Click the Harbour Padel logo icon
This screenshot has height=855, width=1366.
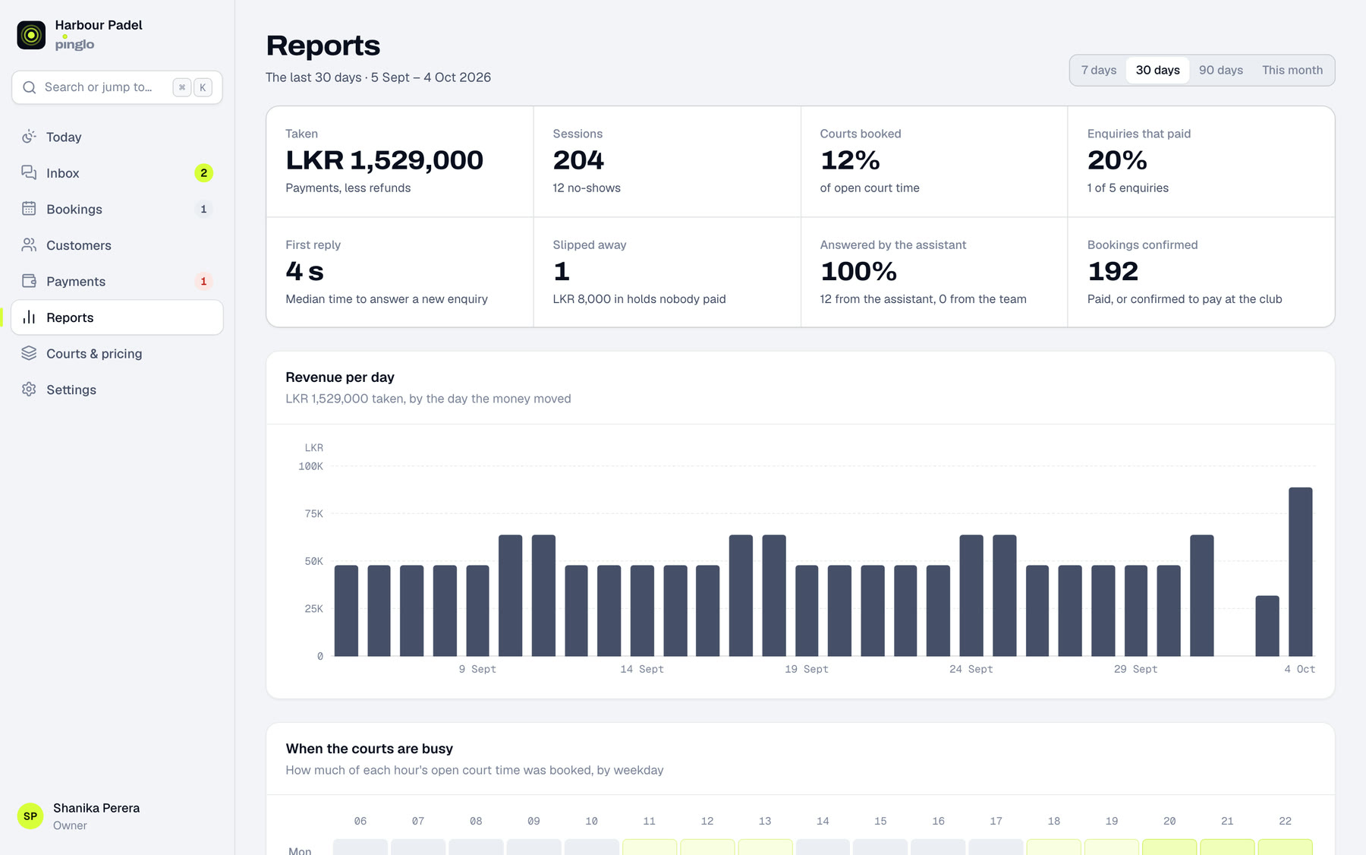pos(31,35)
